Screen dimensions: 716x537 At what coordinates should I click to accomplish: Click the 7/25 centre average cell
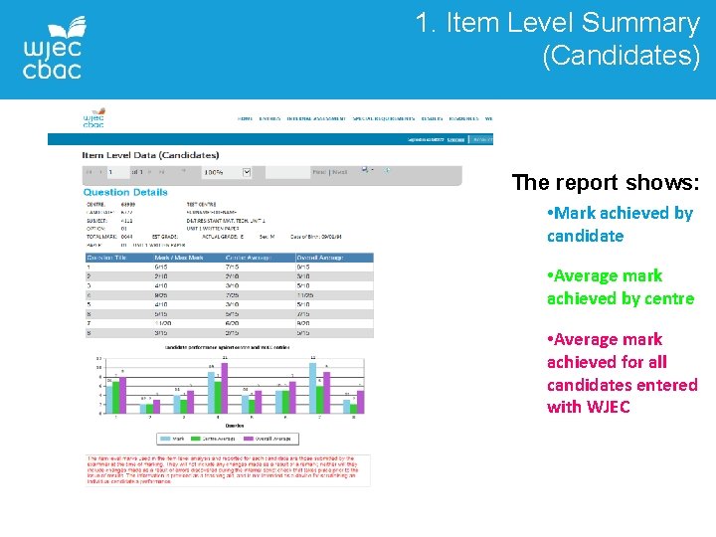pyautogui.click(x=232, y=295)
